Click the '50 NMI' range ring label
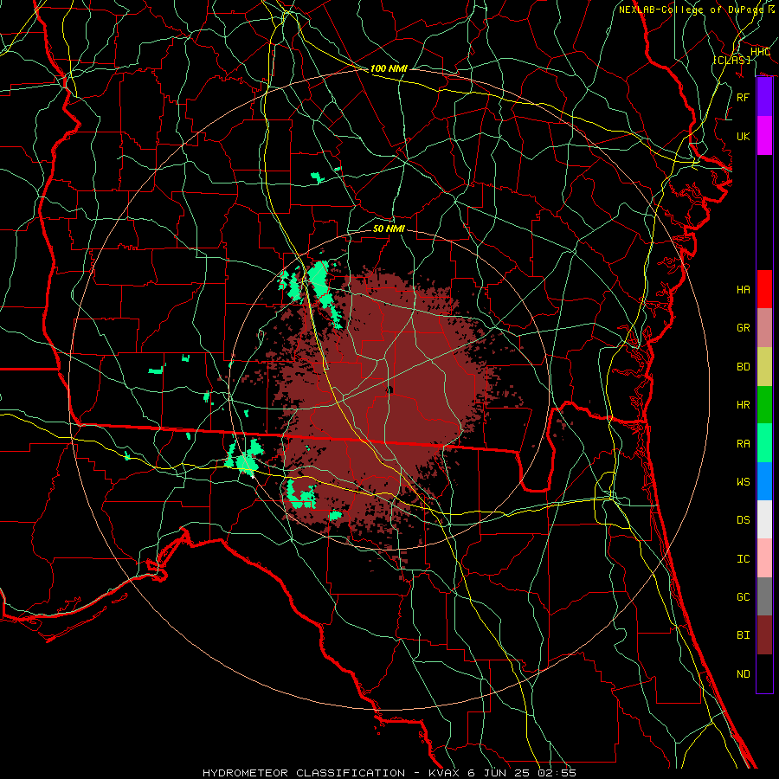 point(389,229)
